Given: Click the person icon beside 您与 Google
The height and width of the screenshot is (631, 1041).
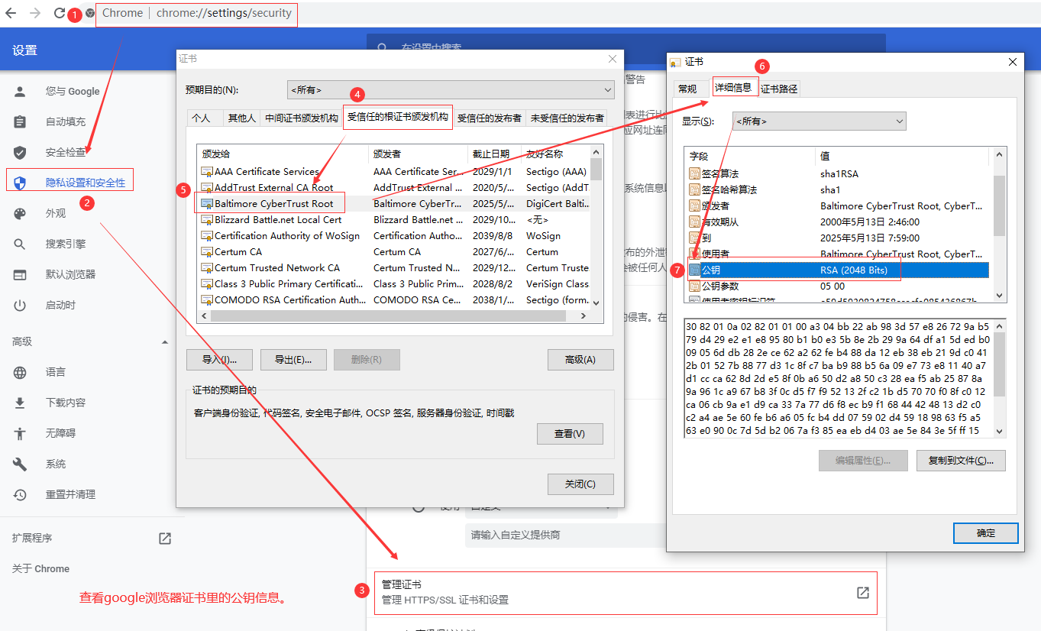Looking at the screenshot, I should click(20, 91).
